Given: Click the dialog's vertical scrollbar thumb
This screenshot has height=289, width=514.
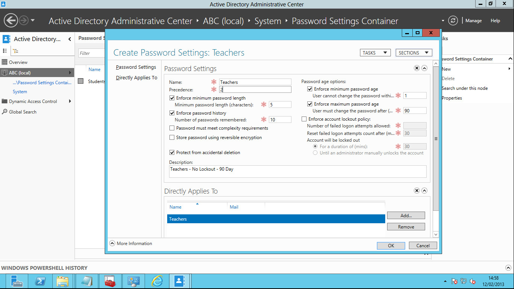Looking at the screenshot, I should tap(436, 139).
